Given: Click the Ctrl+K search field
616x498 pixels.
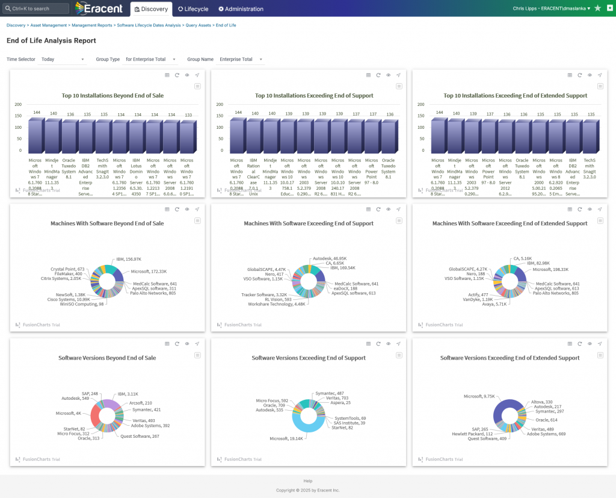Looking at the screenshot, I should click(x=36, y=9).
